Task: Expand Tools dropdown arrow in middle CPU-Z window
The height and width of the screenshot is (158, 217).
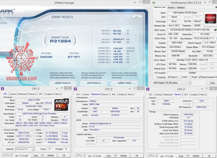Action: click(x=115, y=156)
